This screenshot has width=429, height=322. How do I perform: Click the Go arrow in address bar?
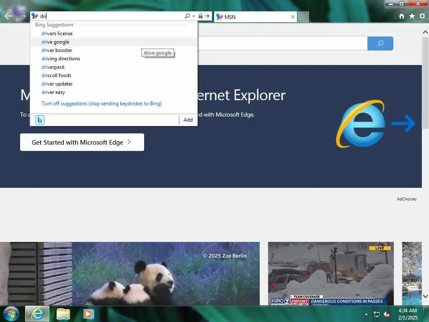207,16
